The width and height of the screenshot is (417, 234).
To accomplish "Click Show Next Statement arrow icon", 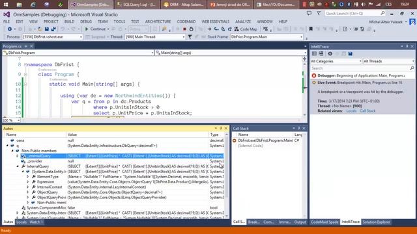I will coord(210,29).
